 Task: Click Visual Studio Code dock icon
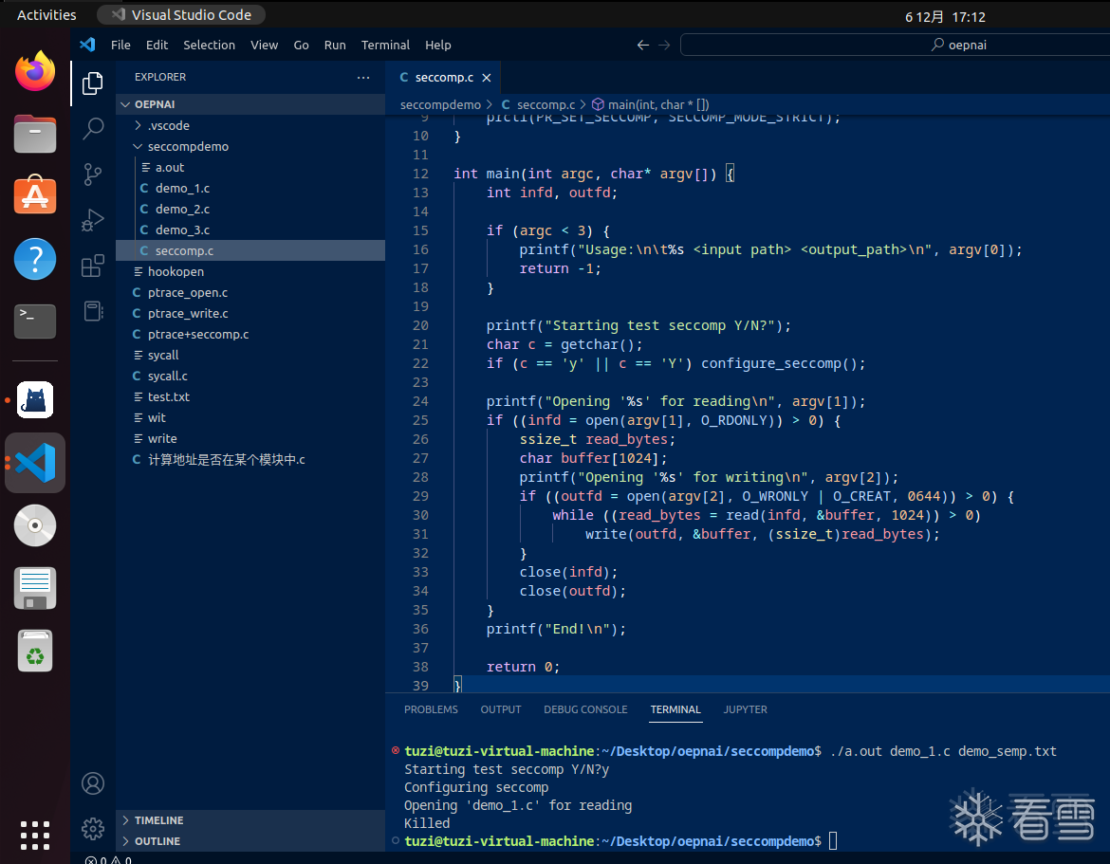(x=35, y=463)
